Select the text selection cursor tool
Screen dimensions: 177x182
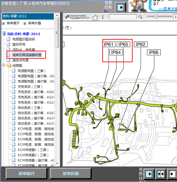[103, 17]
